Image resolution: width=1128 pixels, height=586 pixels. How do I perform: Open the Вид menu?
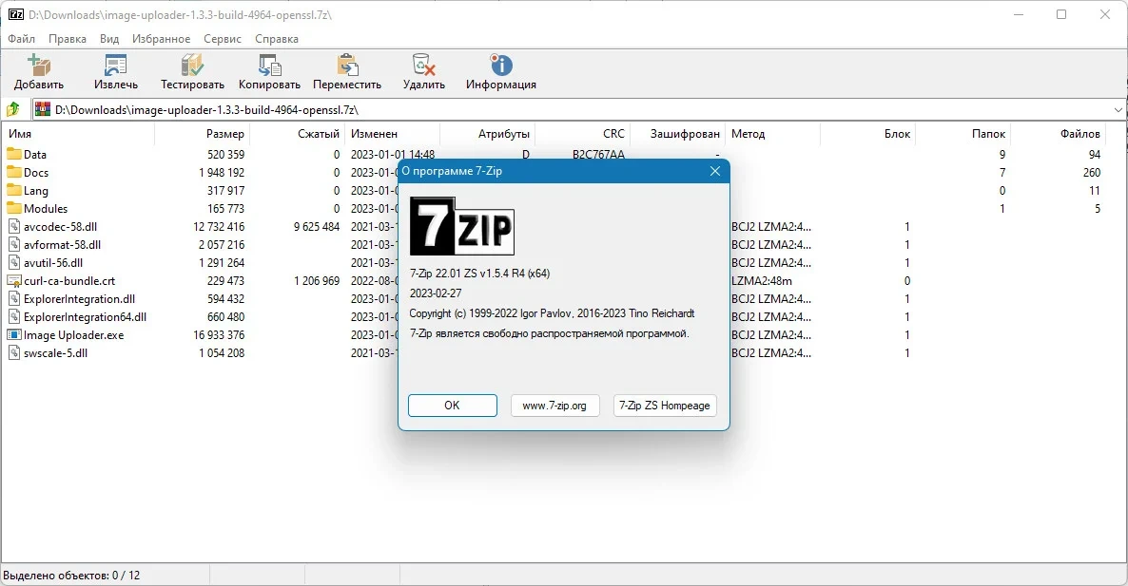click(109, 39)
